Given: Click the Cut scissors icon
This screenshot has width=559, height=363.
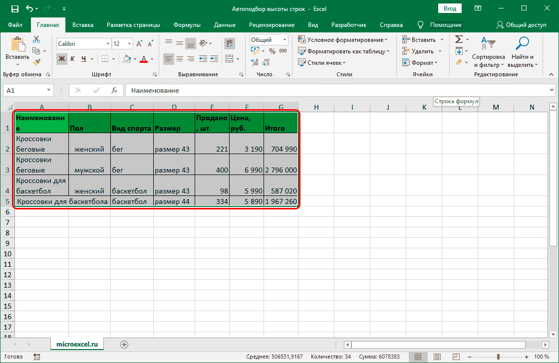Looking at the screenshot, I should (x=36, y=39).
